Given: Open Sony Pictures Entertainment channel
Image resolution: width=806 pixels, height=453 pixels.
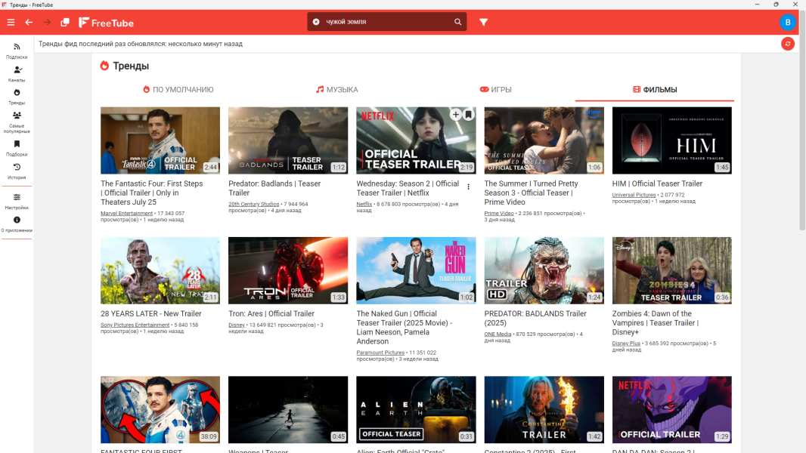Looking at the screenshot, I should [x=135, y=325].
